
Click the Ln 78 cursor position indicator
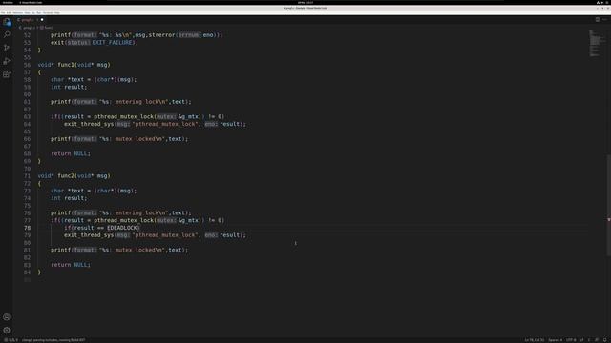pos(535,340)
